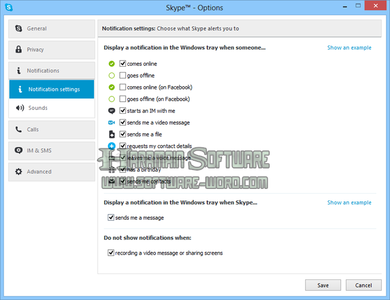Check goes offline (on Facebook) box
Viewport: 390px width, 300px height.
click(x=122, y=99)
